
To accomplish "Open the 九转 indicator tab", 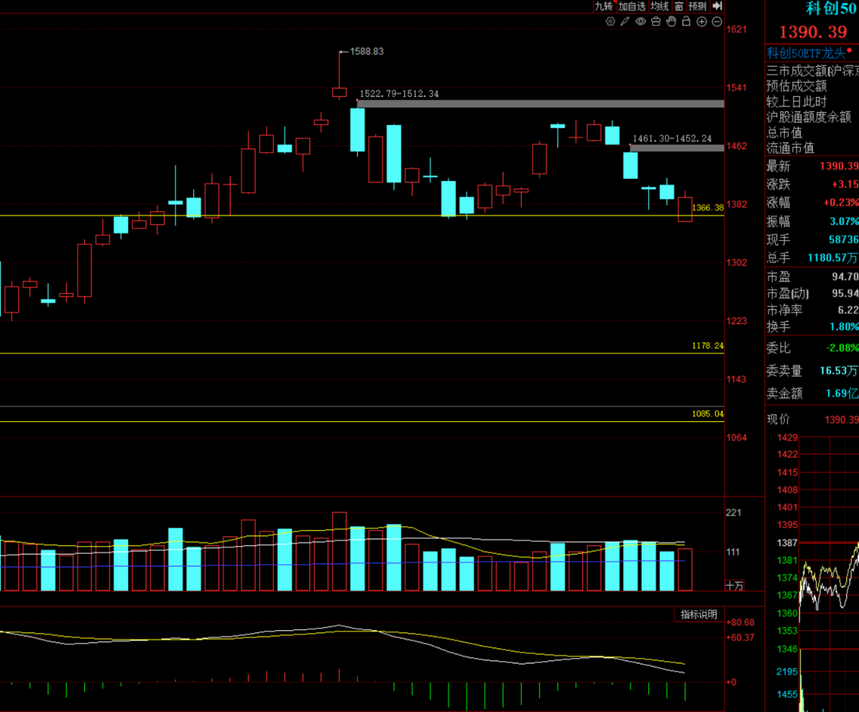I will point(604,6).
